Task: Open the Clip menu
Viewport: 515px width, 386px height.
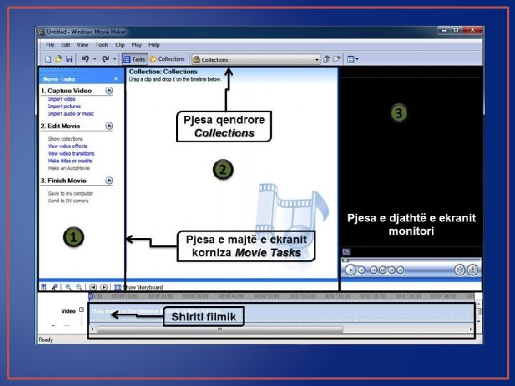Action: click(120, 45)
